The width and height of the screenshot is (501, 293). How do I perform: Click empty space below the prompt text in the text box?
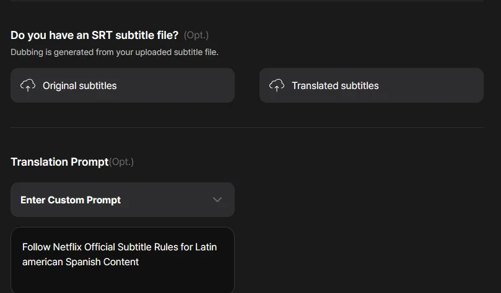coord(123,281)
